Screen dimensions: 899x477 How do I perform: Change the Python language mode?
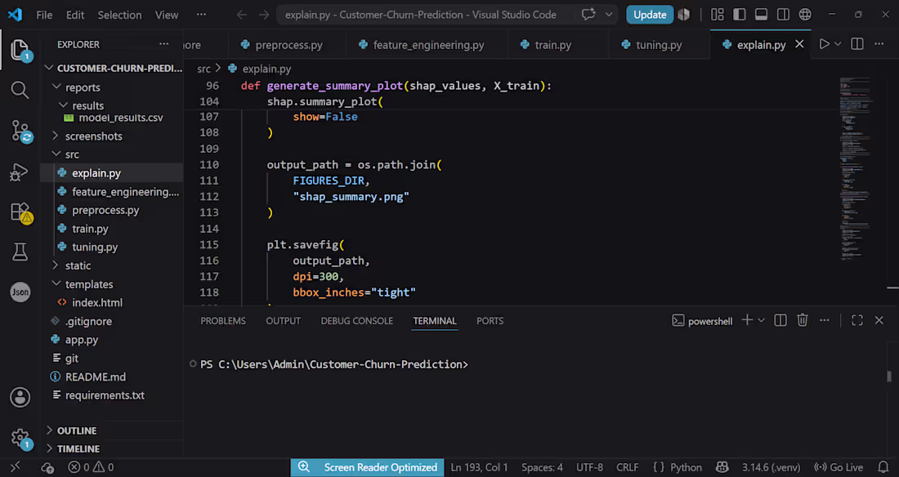(686, 467)
